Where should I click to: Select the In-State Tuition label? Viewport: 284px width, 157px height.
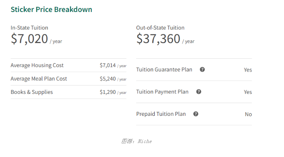30,28
